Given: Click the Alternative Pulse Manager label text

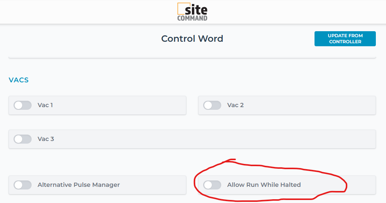Looking at the screenshot, I should coord(79,185).
